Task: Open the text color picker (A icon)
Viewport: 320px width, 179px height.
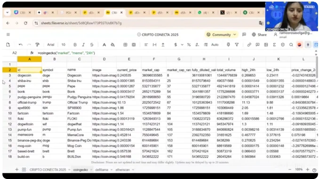Action: point(104,45)
